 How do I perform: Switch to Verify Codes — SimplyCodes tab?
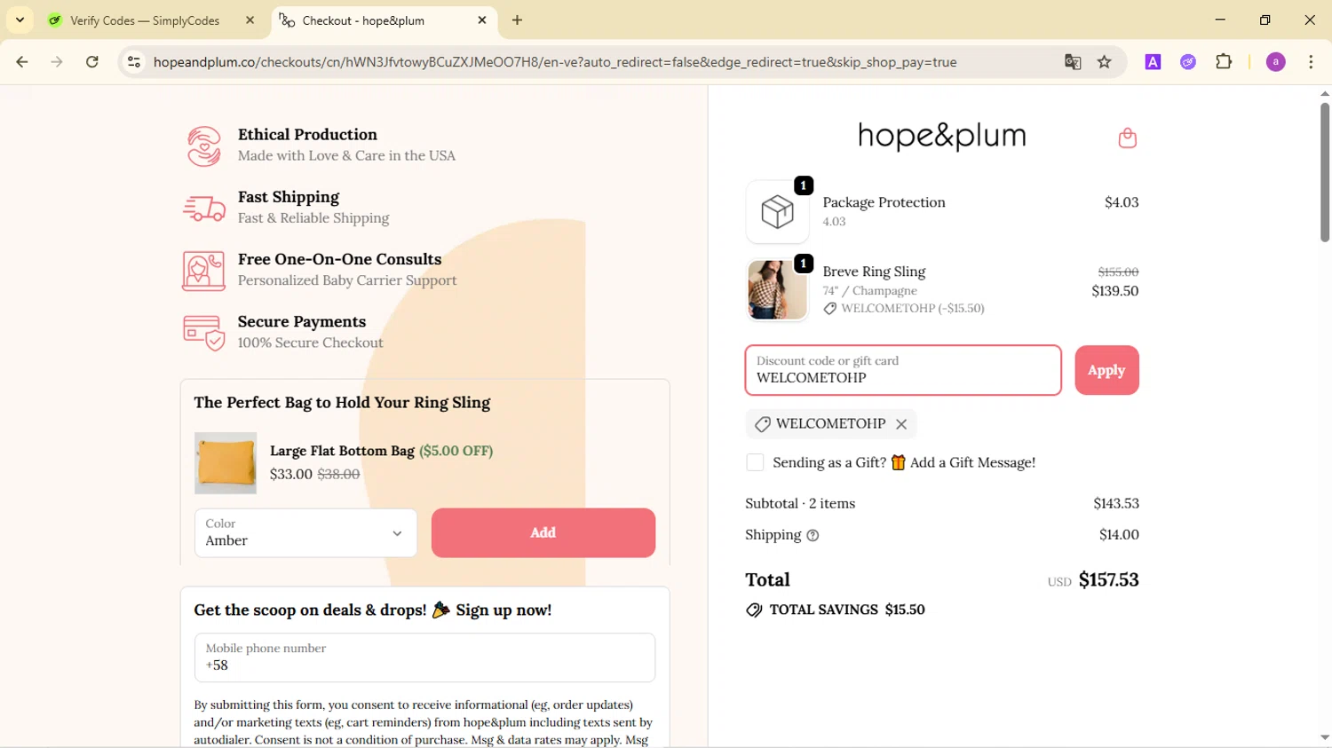tap(145, 20)
